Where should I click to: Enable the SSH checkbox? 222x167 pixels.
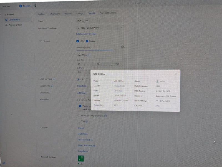point(79,121)
